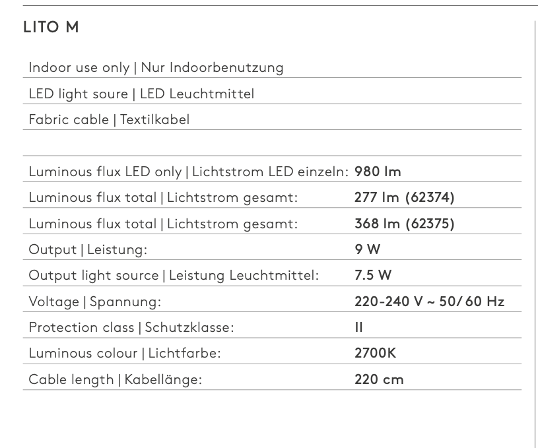Click the 220 cm value

click(379, 379)
